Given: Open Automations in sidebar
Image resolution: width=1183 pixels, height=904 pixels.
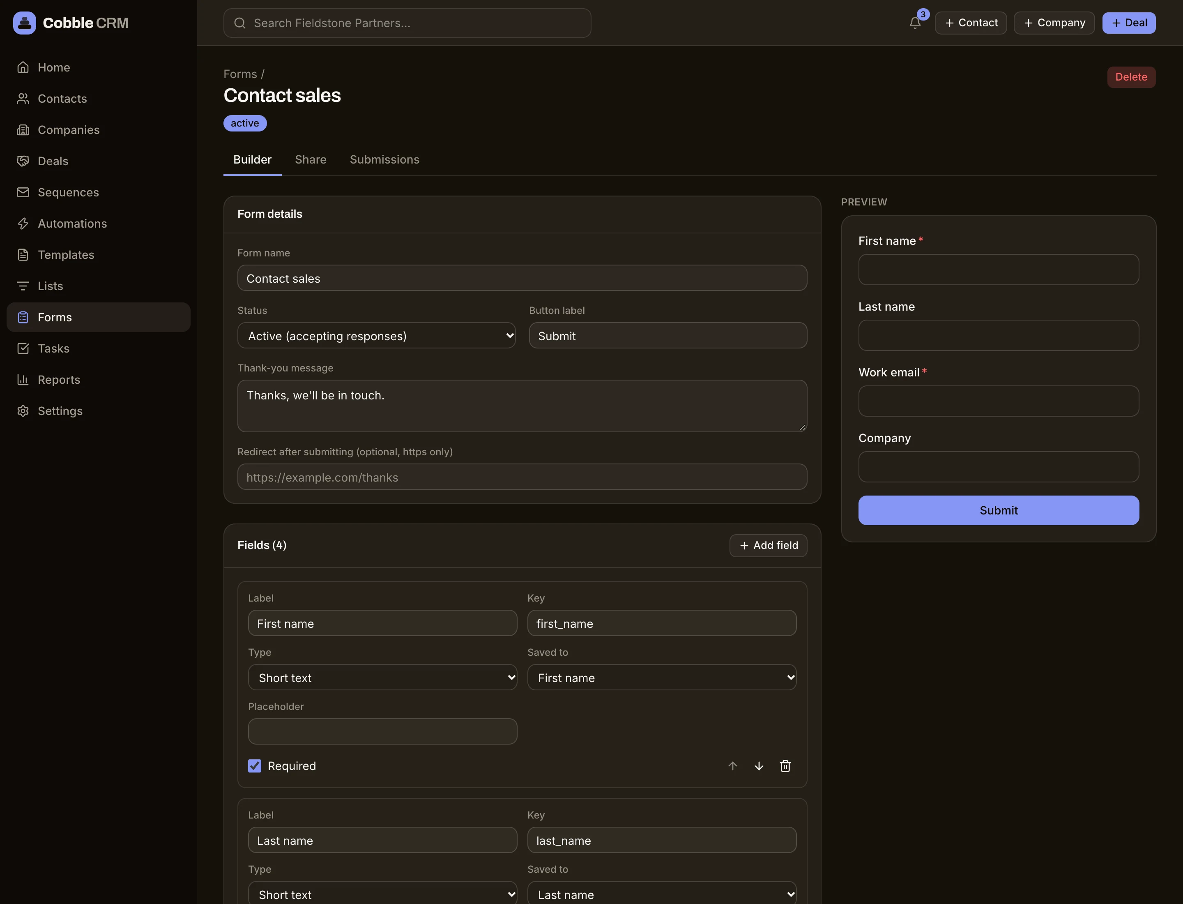Looking at the screenshot, I should point(99,223).
